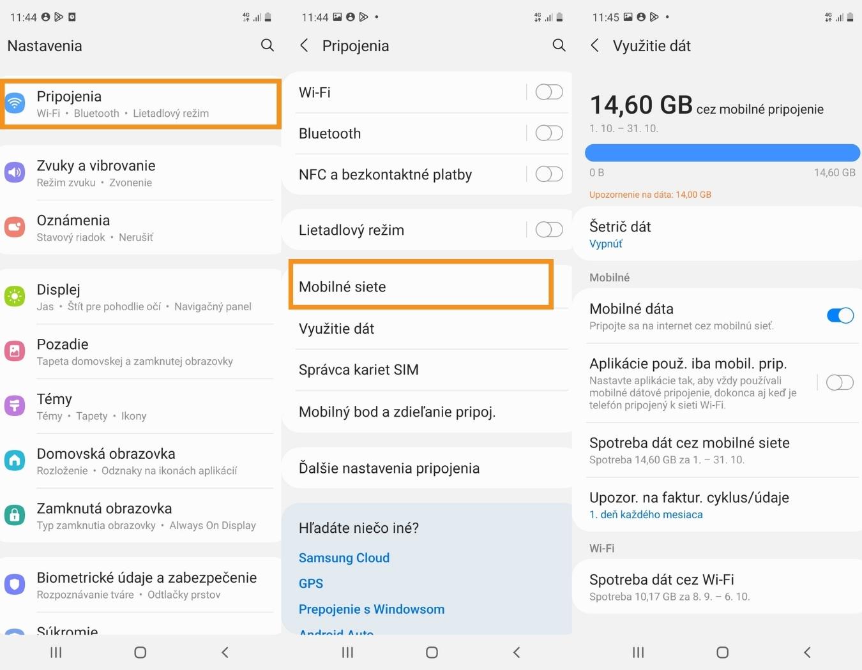The image size is (862, 670).
Task: Go back from the Využitie dát header
Action: pos(594,45)
